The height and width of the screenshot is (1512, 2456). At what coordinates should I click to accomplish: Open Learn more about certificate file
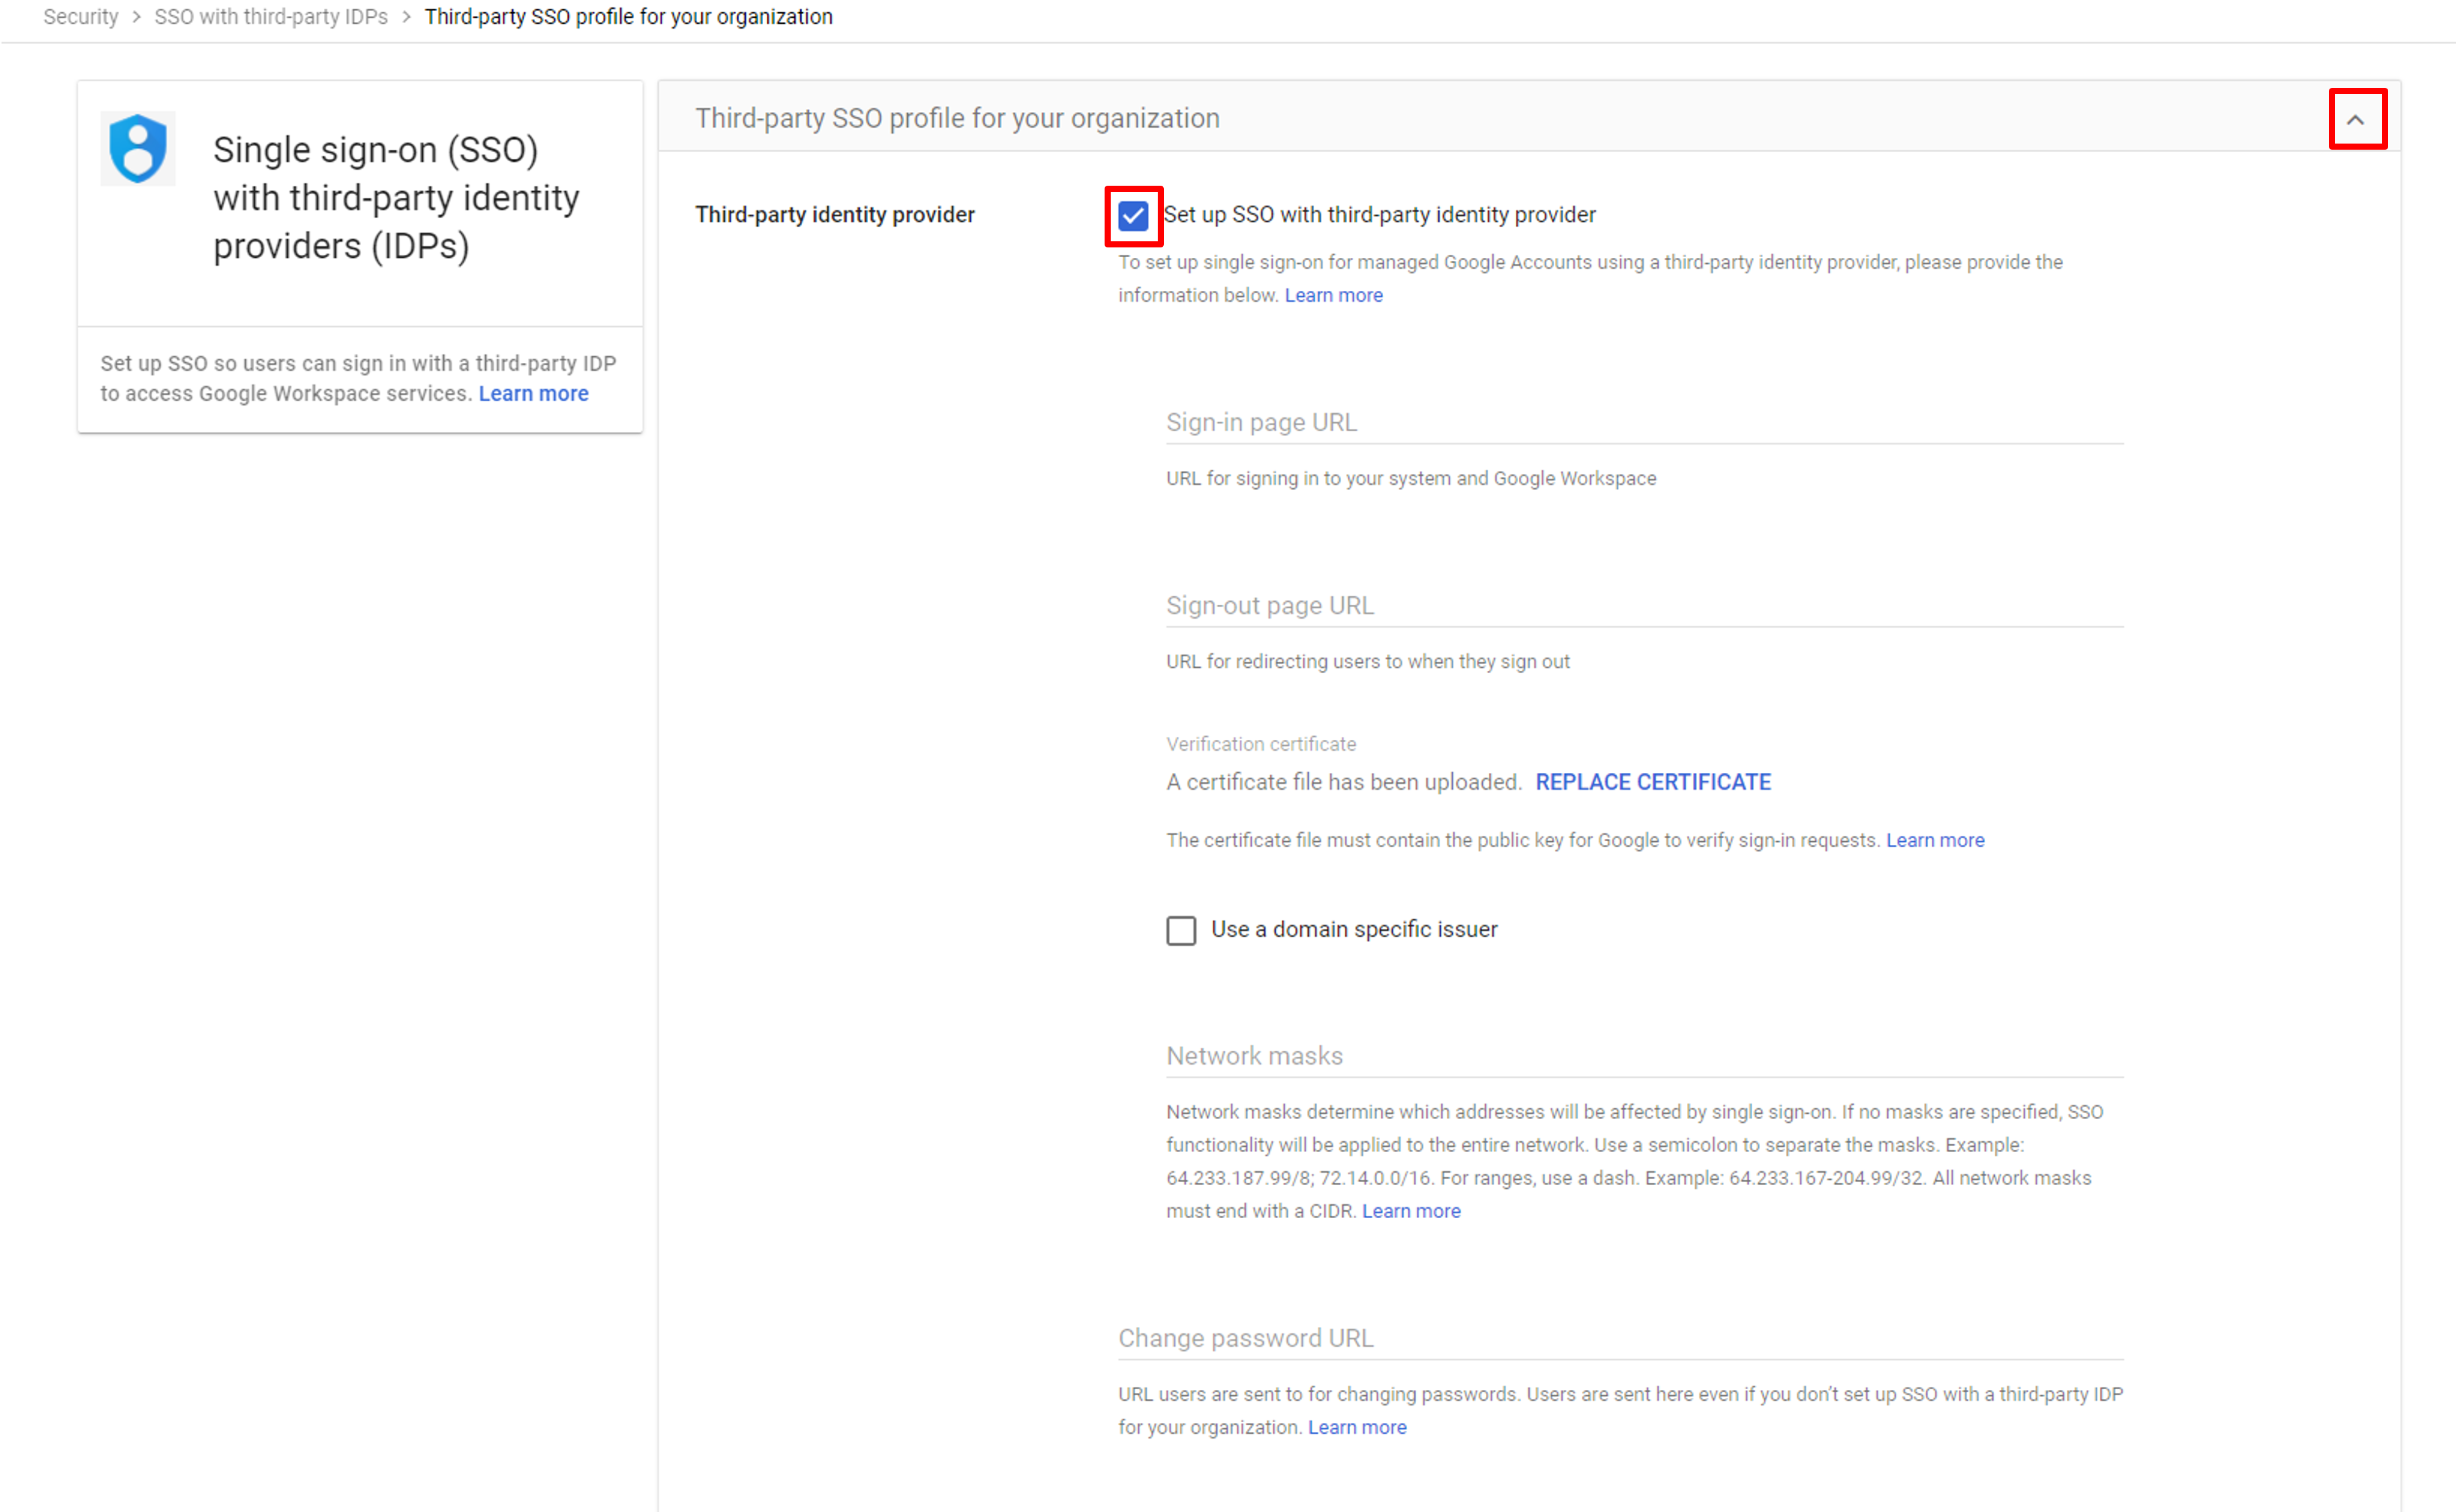pyautogui.click(x=1935, y=840)
